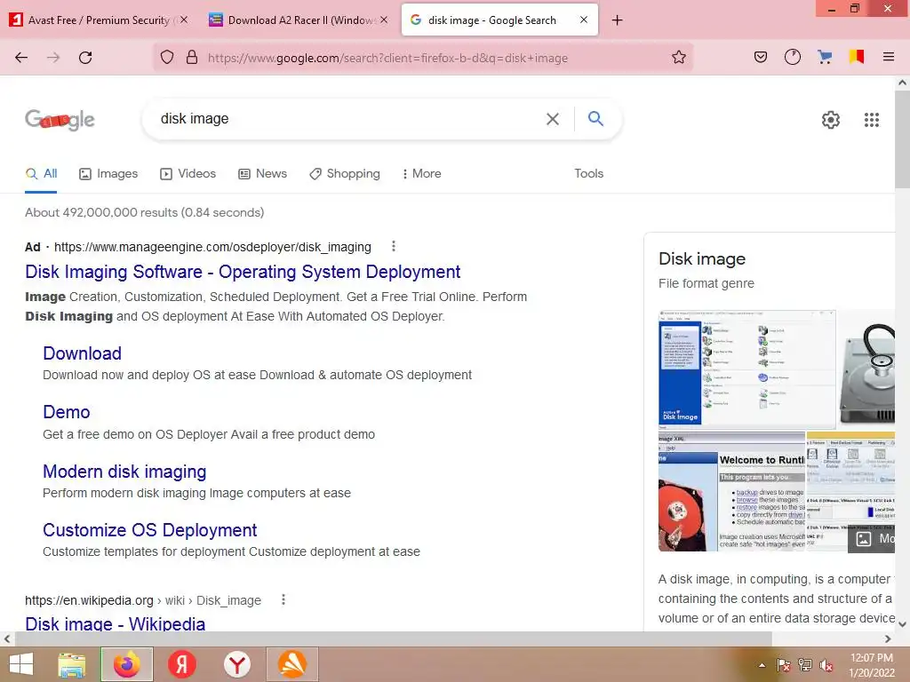
Task: Click the muted volume tray icon
Action: [826, 665]
